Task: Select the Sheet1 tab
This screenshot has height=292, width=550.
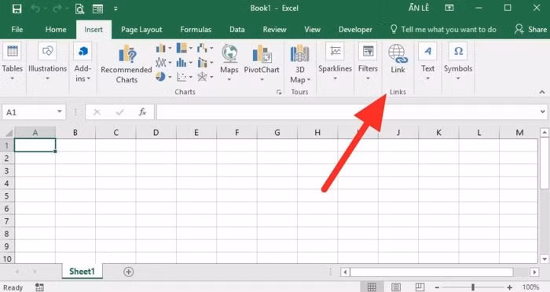Action: (82, 272)
